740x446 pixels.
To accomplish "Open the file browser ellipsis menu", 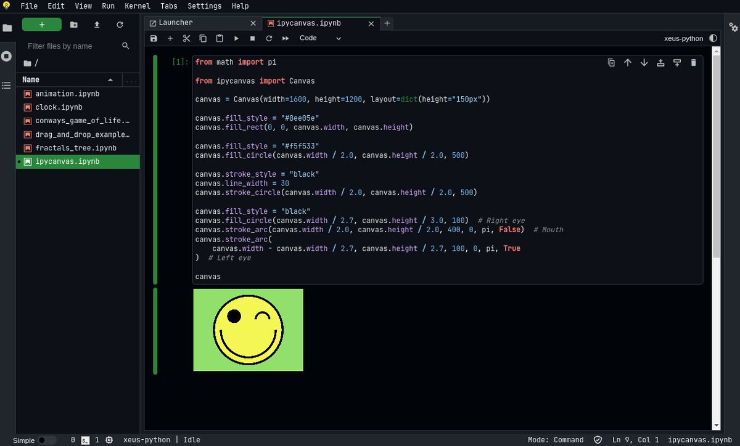I will [131, 80].
